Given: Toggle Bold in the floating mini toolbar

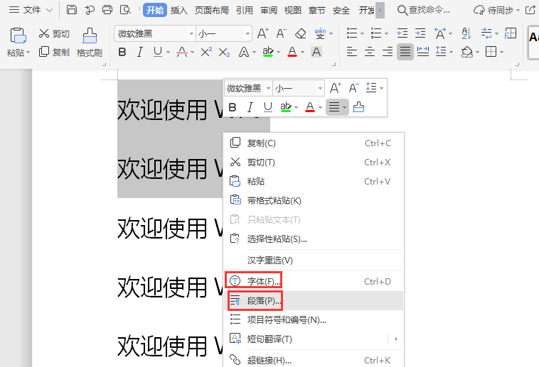Looking at the screenshot, I should coord(233,107).
